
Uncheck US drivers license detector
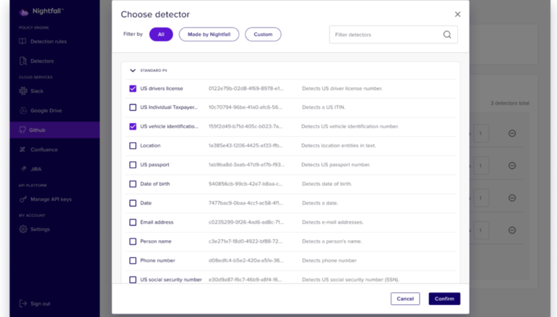133,88
